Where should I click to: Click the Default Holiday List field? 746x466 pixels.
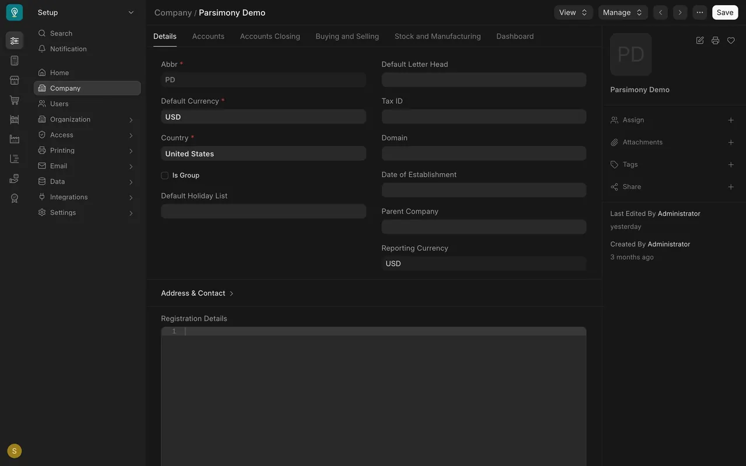[263, 211]
